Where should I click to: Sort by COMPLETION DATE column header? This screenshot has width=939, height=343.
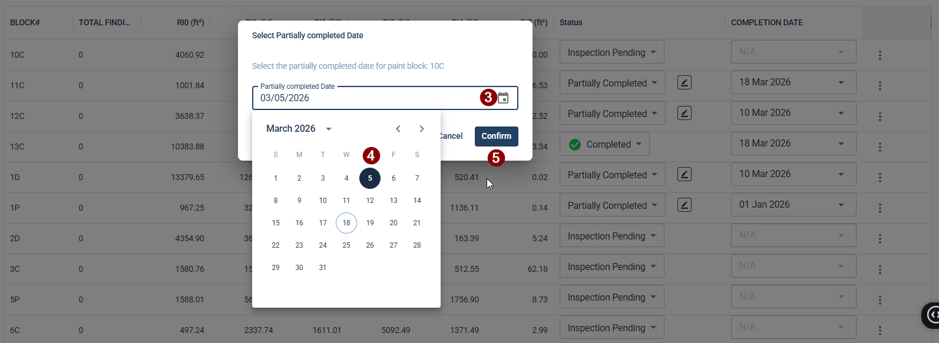(766, 23)
